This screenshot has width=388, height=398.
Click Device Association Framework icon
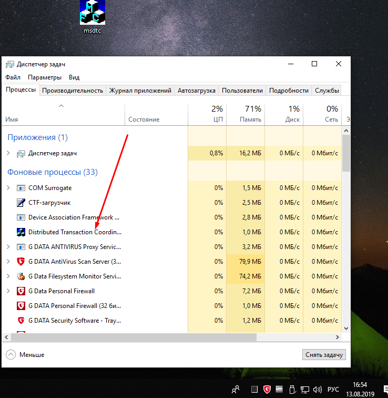pos(21,217)
